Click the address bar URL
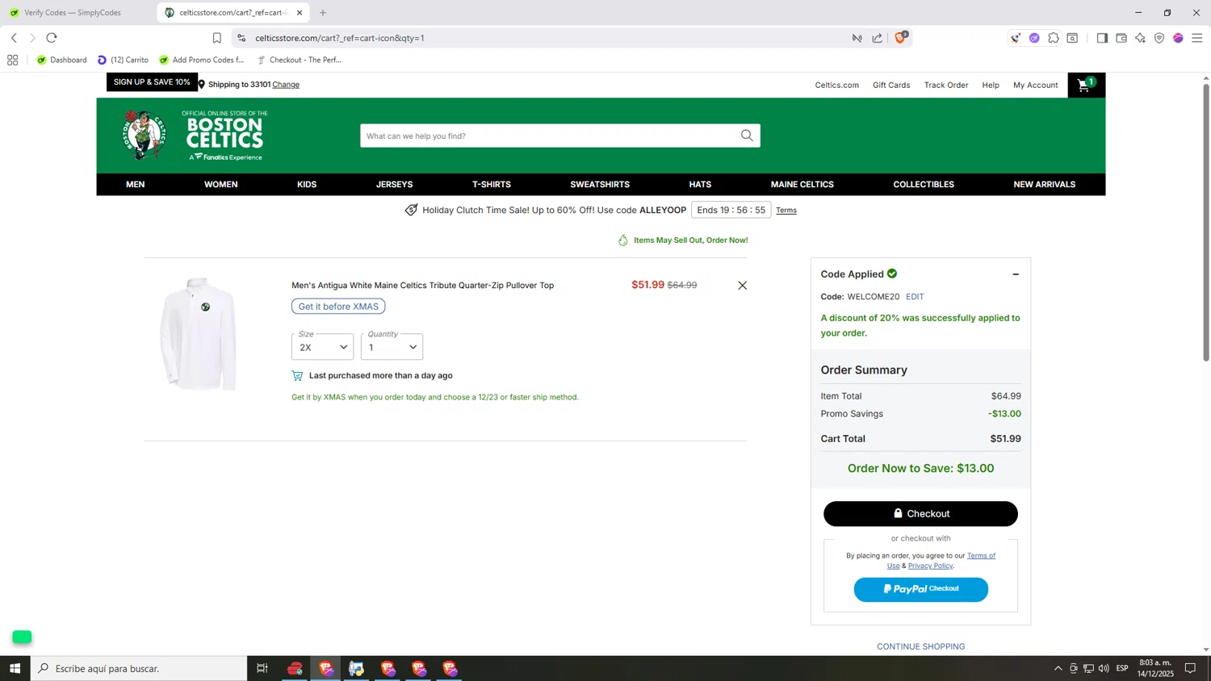The width and height of the screenshot is (1211, 681). click(340, 38)
